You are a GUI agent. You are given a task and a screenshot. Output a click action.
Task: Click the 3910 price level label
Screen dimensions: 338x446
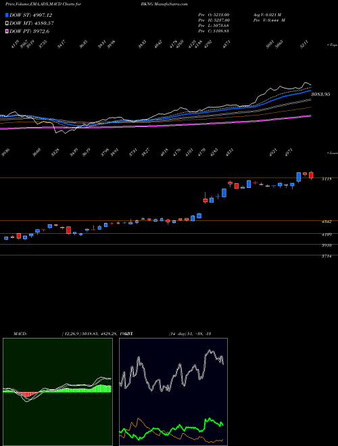pyautogui.click(x=327, y=245)
